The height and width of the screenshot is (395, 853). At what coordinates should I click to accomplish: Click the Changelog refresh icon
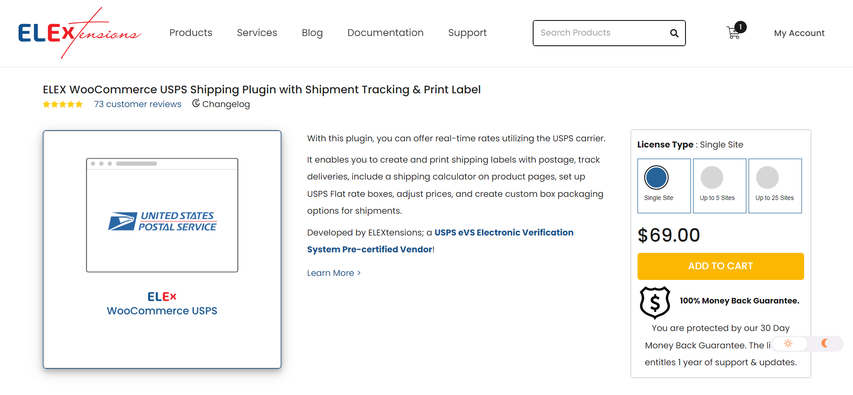pyautogui.click(x=196, y=104)
